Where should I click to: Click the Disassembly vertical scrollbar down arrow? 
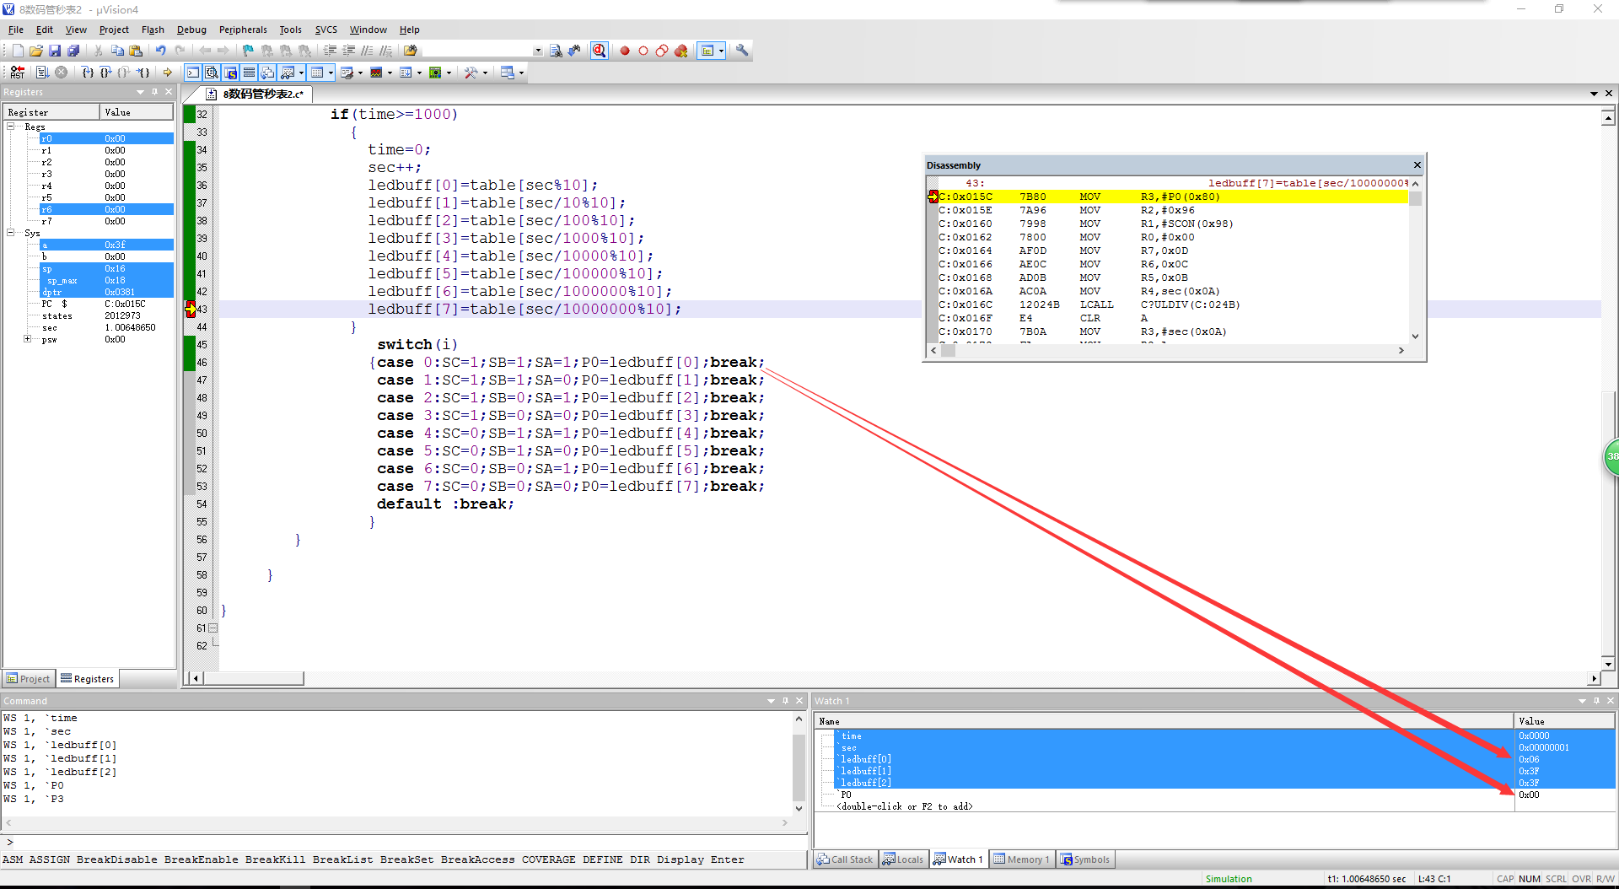point(1415,336)
